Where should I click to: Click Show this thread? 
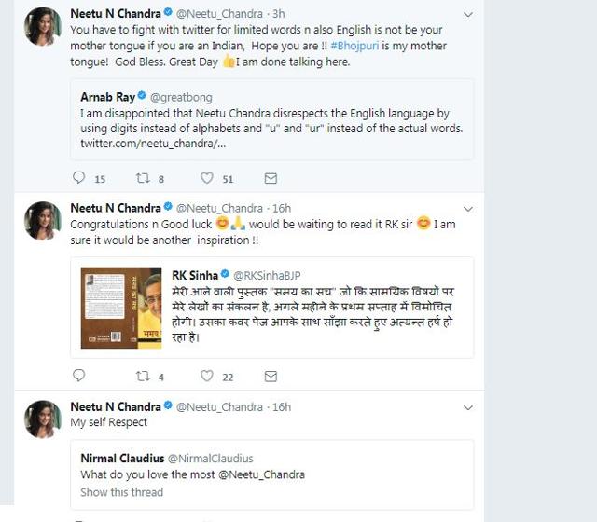[121, 492]
